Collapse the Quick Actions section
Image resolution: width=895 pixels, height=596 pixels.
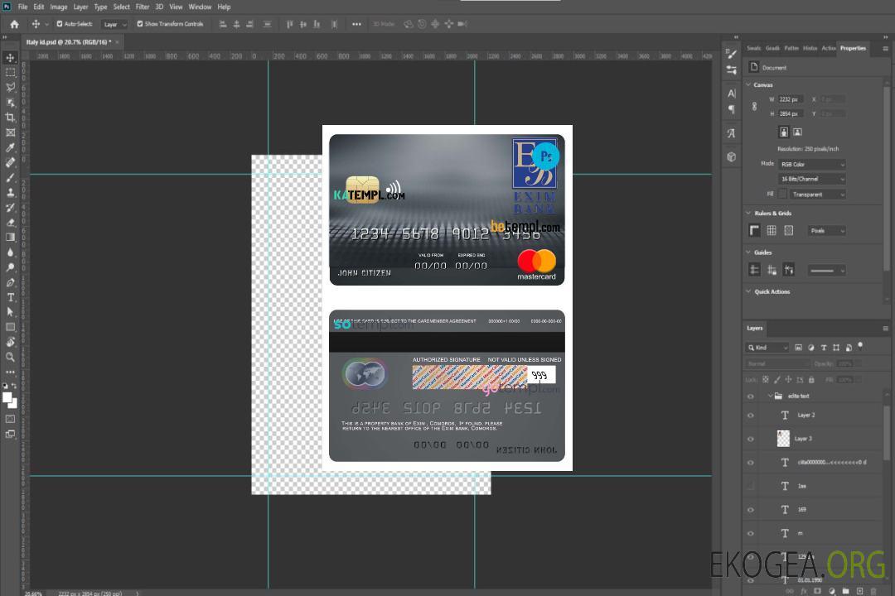(x=748, y=291)
